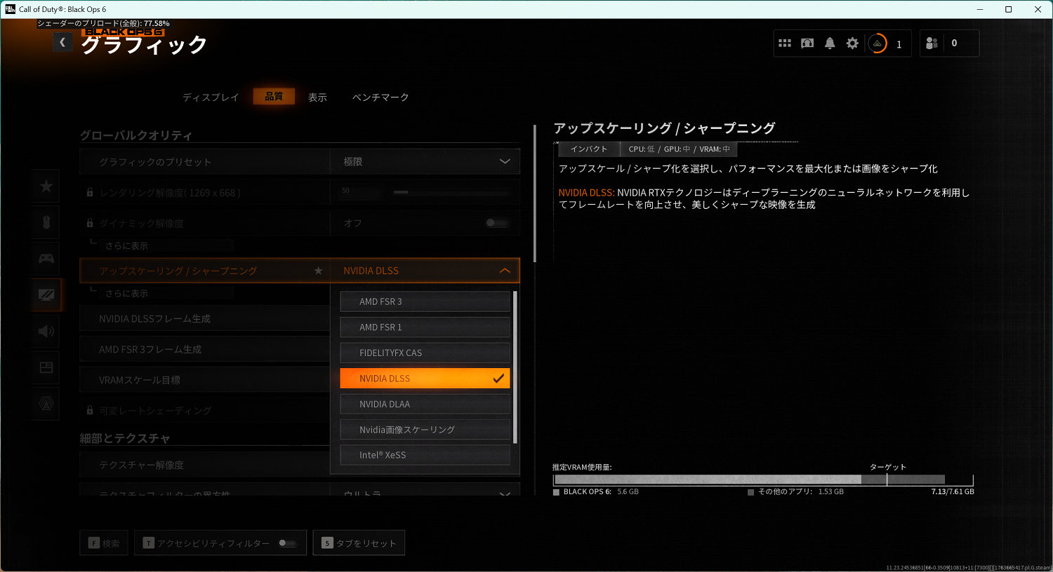
Task: Switch to the ベンチマーク tab
Action: [x=380, y=97]
